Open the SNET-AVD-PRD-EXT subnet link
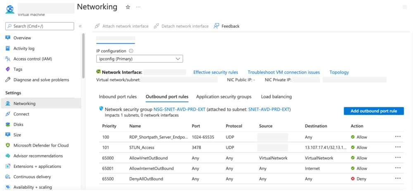Viewport: 413px width, 191px height. tap(269, 109)
